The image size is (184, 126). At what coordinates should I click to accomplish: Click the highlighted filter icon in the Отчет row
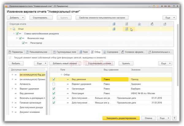pyautogui.click(x=126, y=29)
